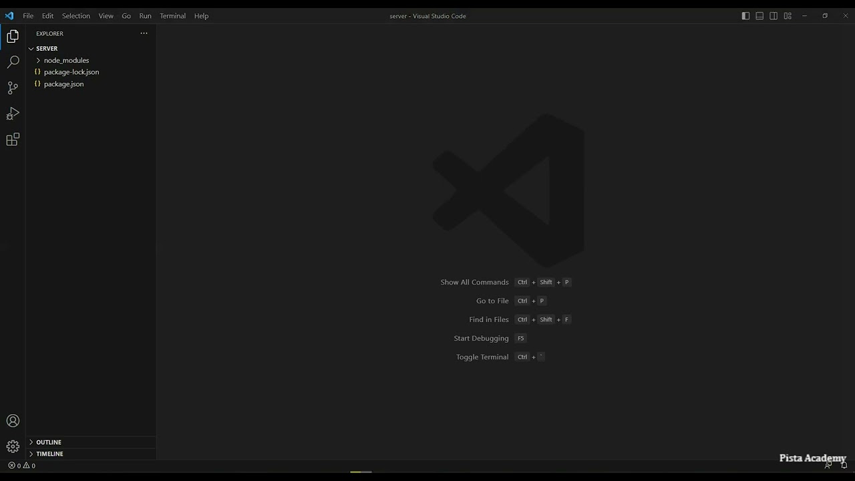This screenshot has height=481, width=855.
Task: Open the Explorer view in activity bar
Action: 13,37
